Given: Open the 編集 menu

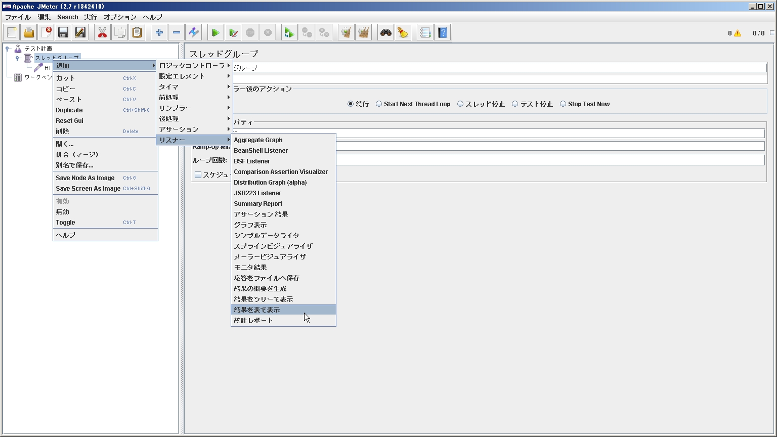Looking at the screenshot, I should click(x=44, y=17).
